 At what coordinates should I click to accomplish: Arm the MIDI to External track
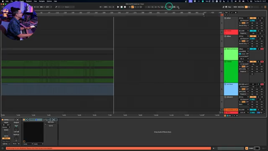(x=262, y=49)
